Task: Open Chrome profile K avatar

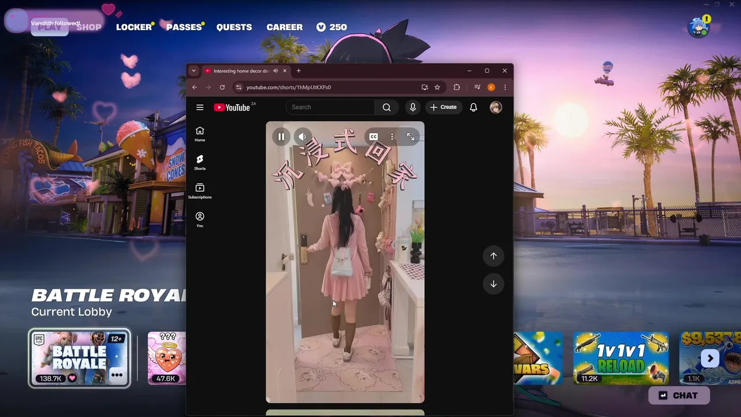Action: pyautogui.click(x=491, y=87)
